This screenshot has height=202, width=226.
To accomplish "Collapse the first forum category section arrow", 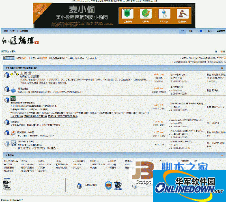I will click(x=222, y=68).
